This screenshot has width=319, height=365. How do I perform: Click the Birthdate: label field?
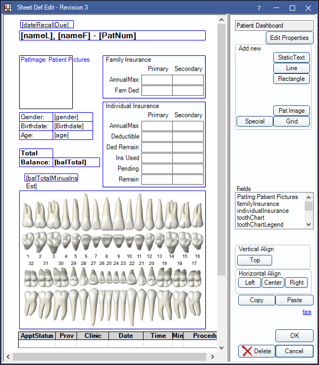point(36,126)
